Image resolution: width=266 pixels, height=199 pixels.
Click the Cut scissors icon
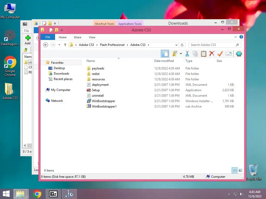click(x=187, y=54)
